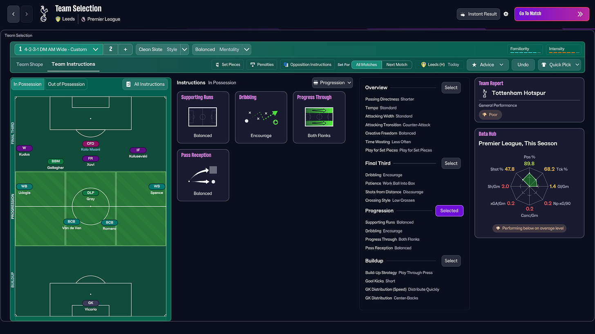Click Spence WB role badge
The height and width of the screenshot is (334, 595).
click(157, 186)
